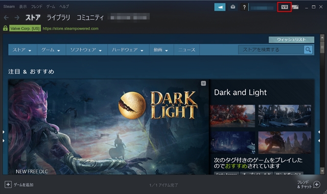
Task: Go back with the left arrow
Action: [x=6, y=18]
